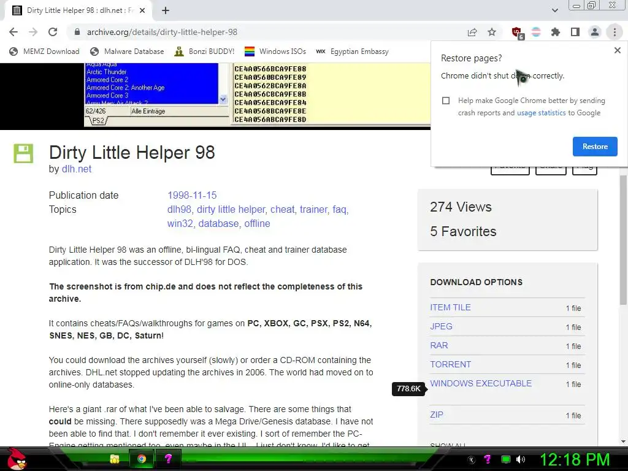
Task: Open the Malware Database bookmark
Action: pos(127,52)
